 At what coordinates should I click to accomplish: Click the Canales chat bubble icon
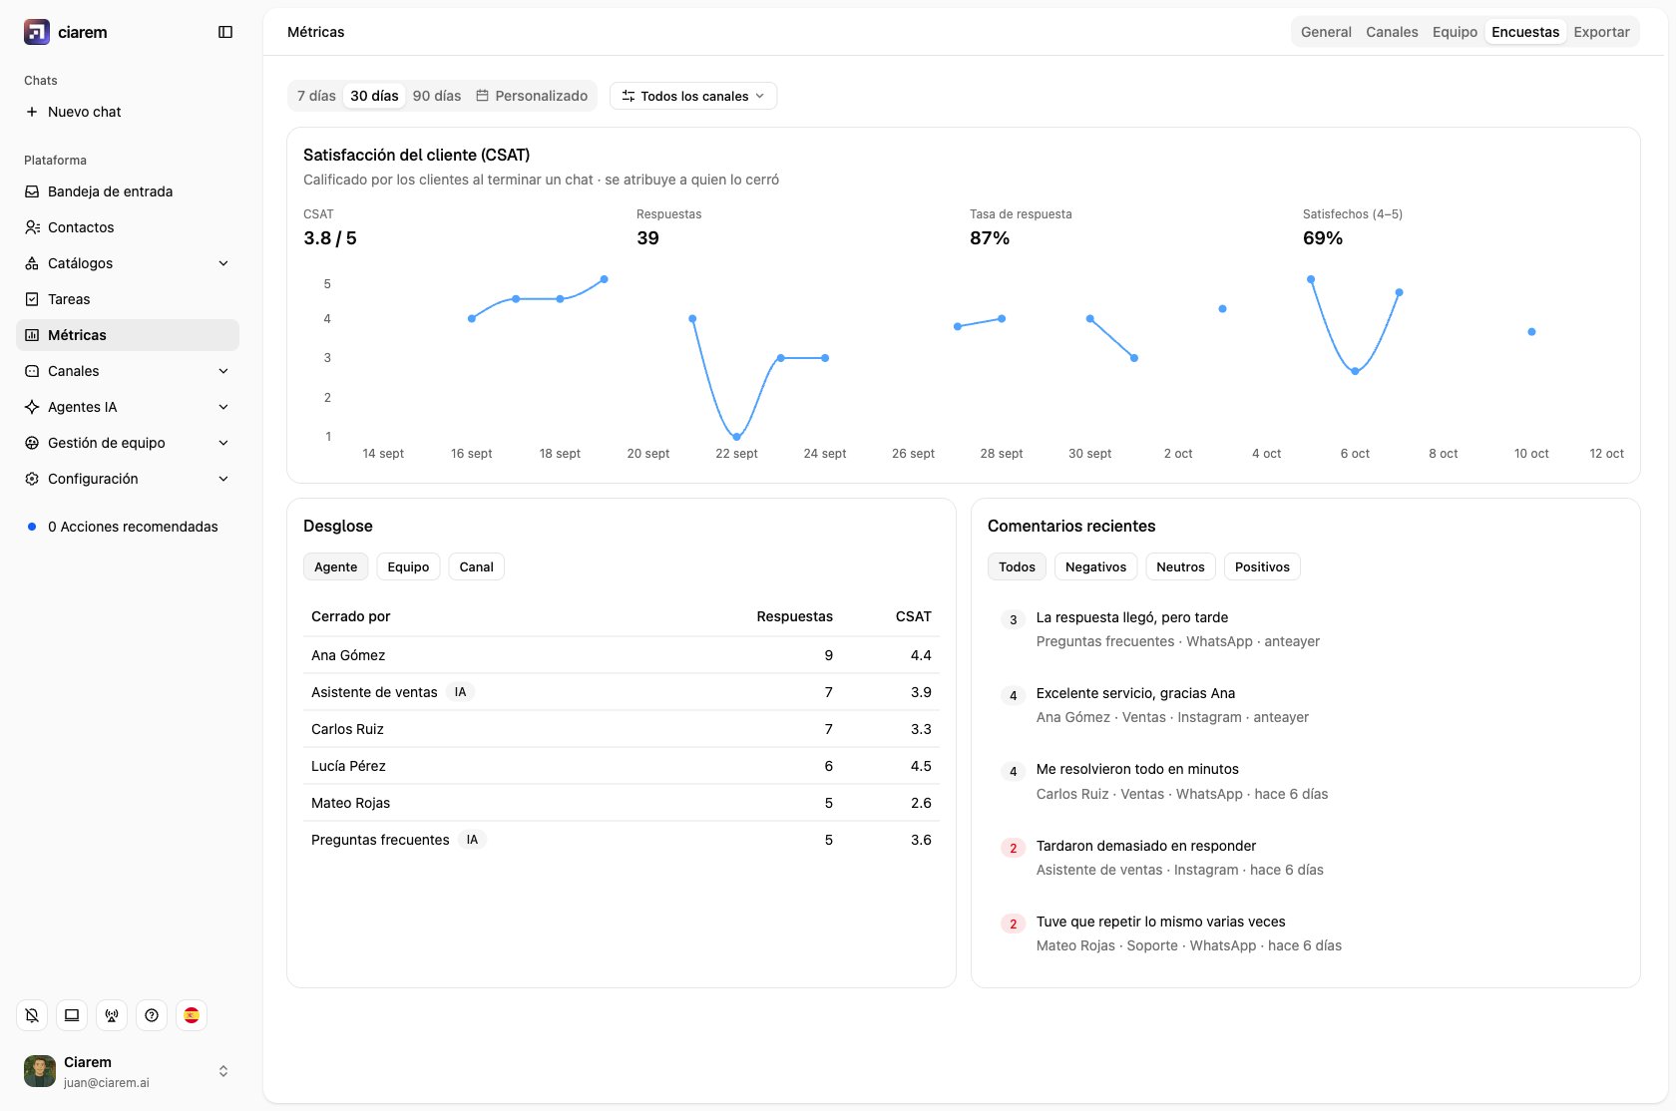point(32,371)
